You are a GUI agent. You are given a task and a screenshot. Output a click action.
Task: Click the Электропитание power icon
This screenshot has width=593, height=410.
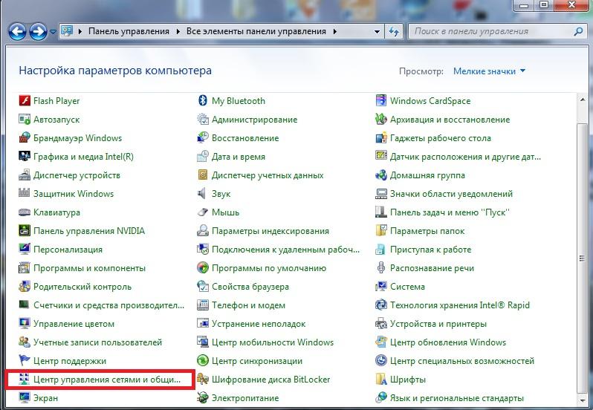point(203,398)
